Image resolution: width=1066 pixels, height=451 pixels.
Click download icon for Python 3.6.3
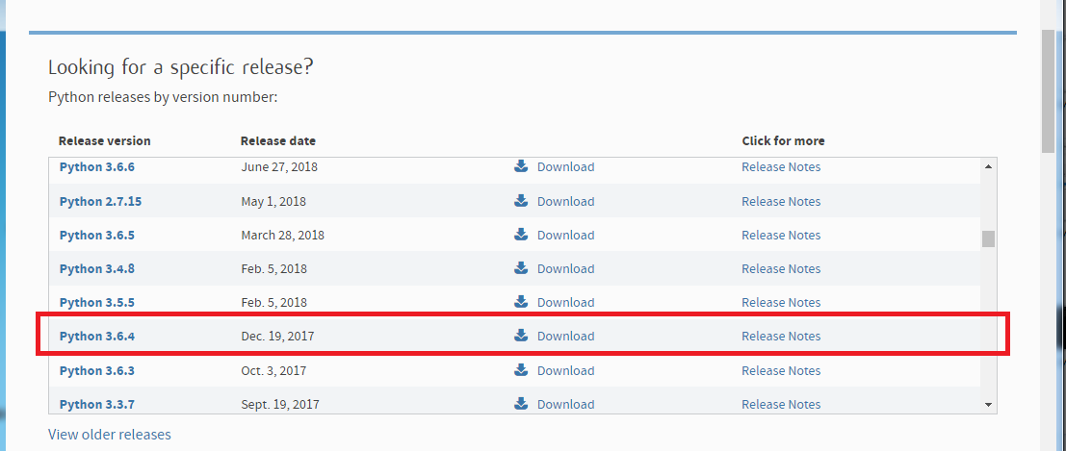521,370
